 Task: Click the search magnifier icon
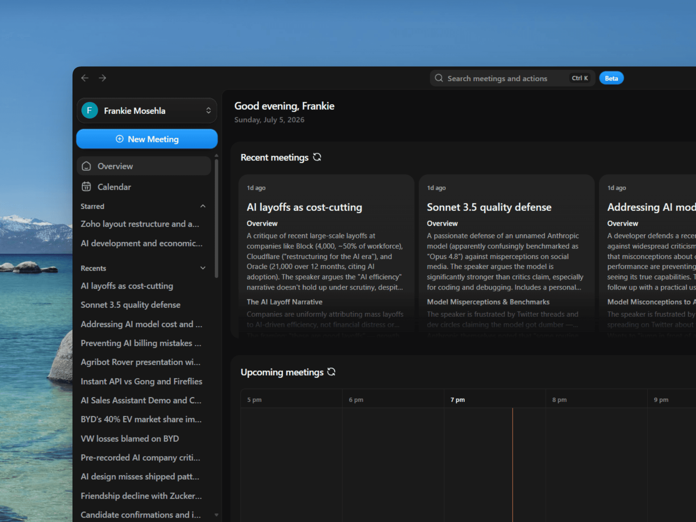(x=439, y=78)
